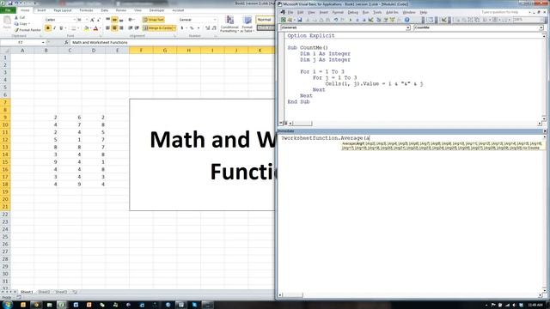
Task: Click the Excel formula bar text
Action: (100, 42)
